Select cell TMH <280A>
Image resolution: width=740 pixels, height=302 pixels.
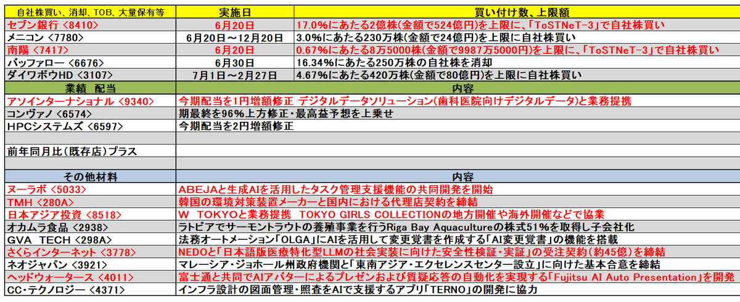coord(90,202)
